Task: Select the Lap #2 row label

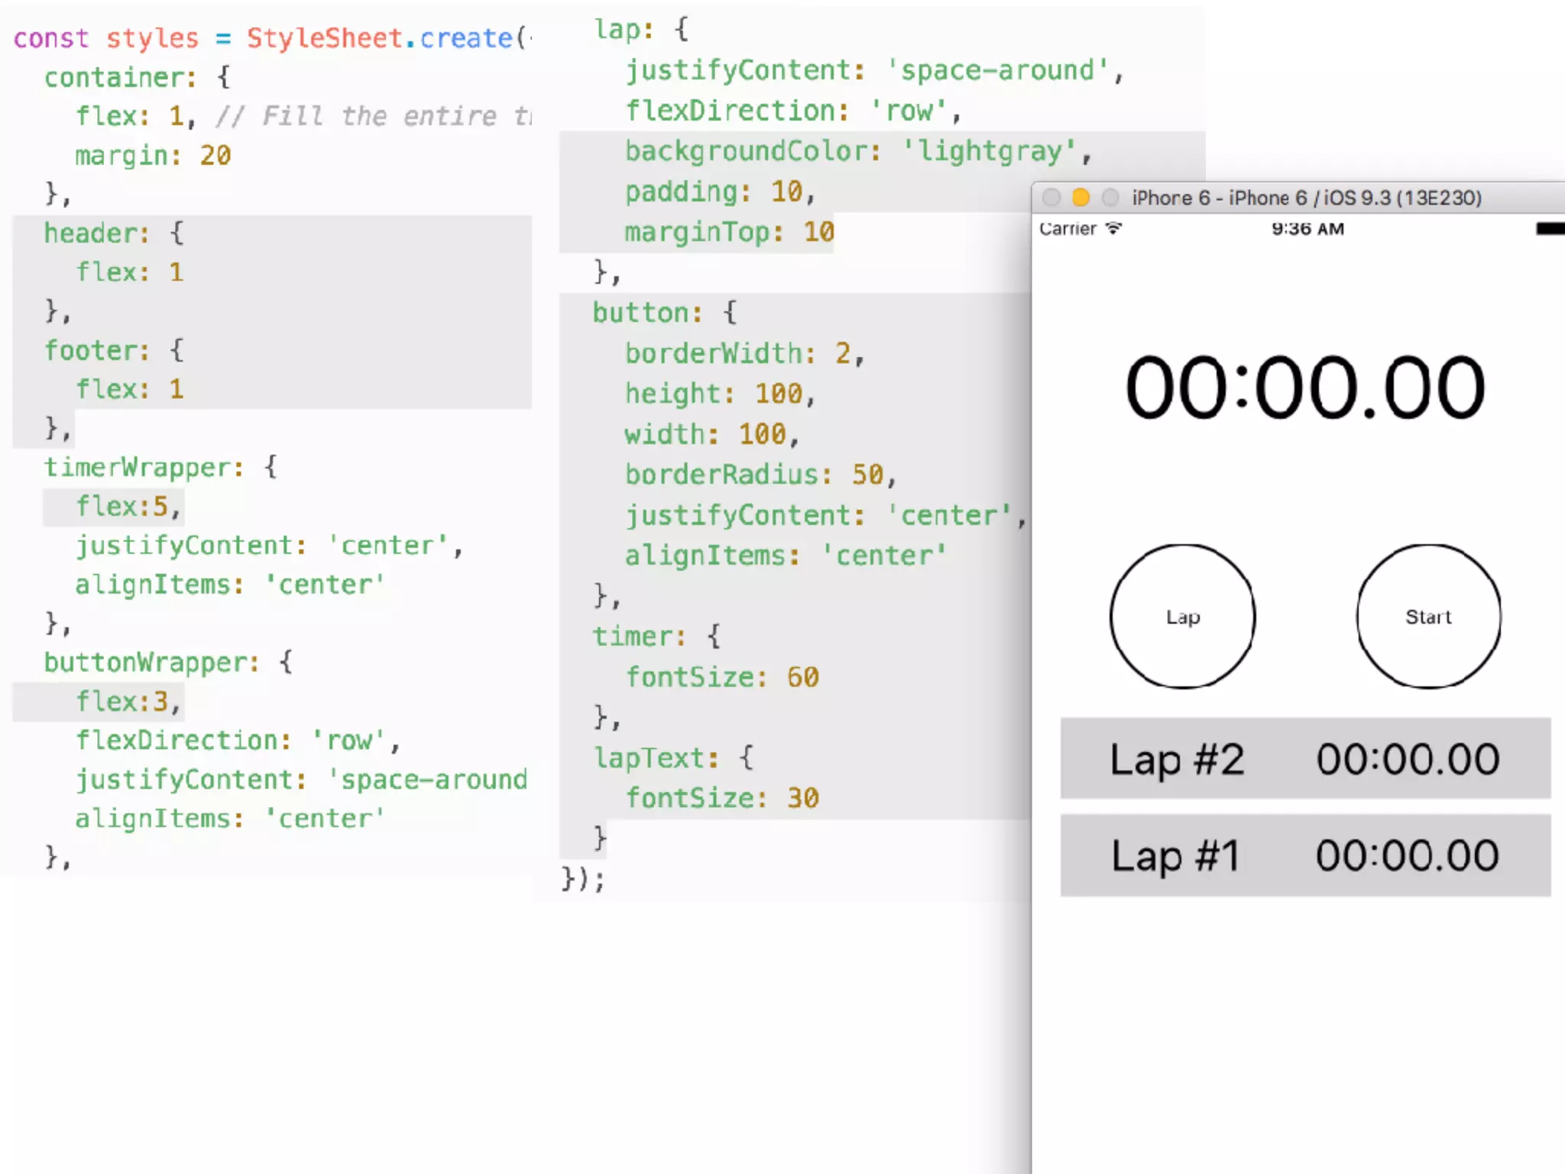Action: pyautogui.click(x=1177, y=760)
